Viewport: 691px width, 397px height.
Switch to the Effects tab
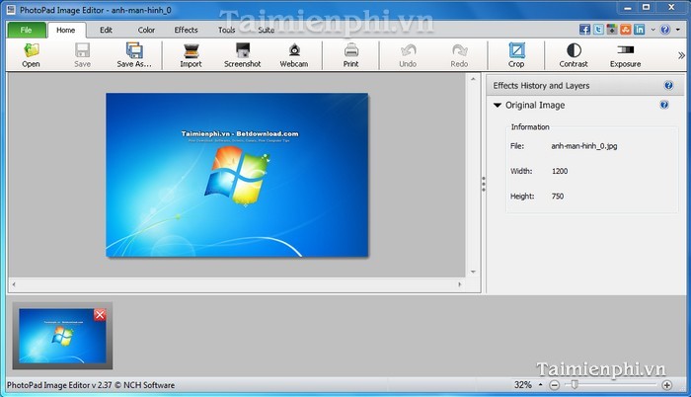pos(186,30)
